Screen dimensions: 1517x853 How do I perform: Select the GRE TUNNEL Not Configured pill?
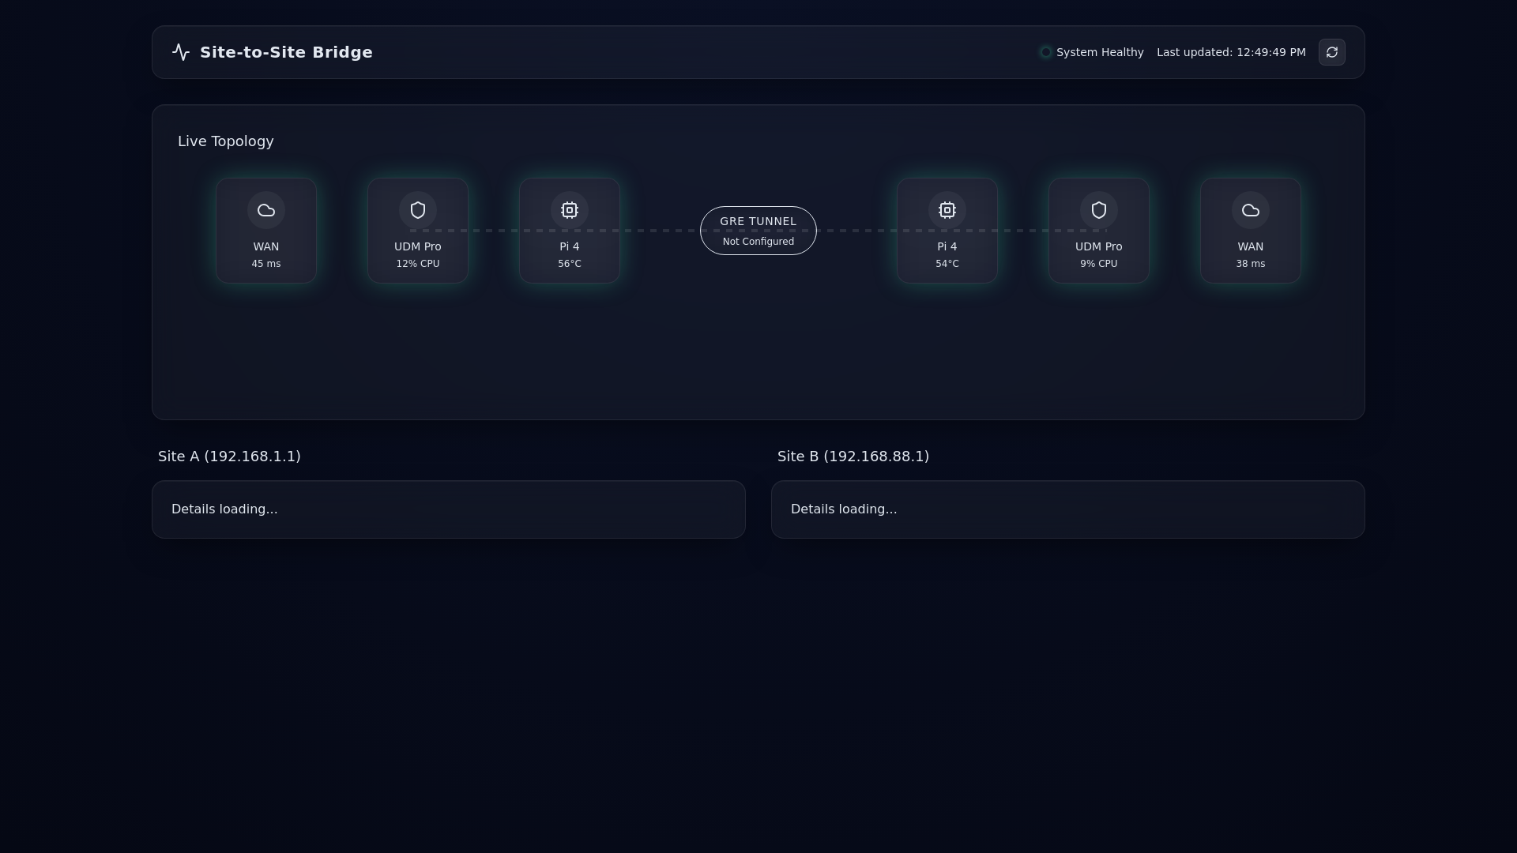[x=758, y=231]
